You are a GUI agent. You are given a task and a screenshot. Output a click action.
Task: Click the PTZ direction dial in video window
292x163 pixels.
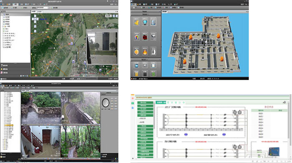(106, 102)
